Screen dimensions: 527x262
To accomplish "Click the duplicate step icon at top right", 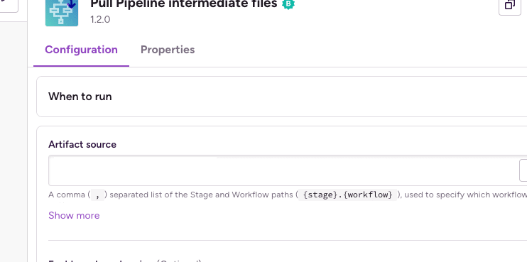I will (x=510, y=5).
